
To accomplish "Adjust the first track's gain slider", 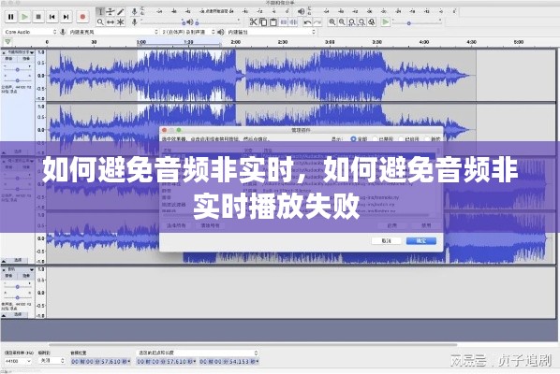I will point(17,70).
